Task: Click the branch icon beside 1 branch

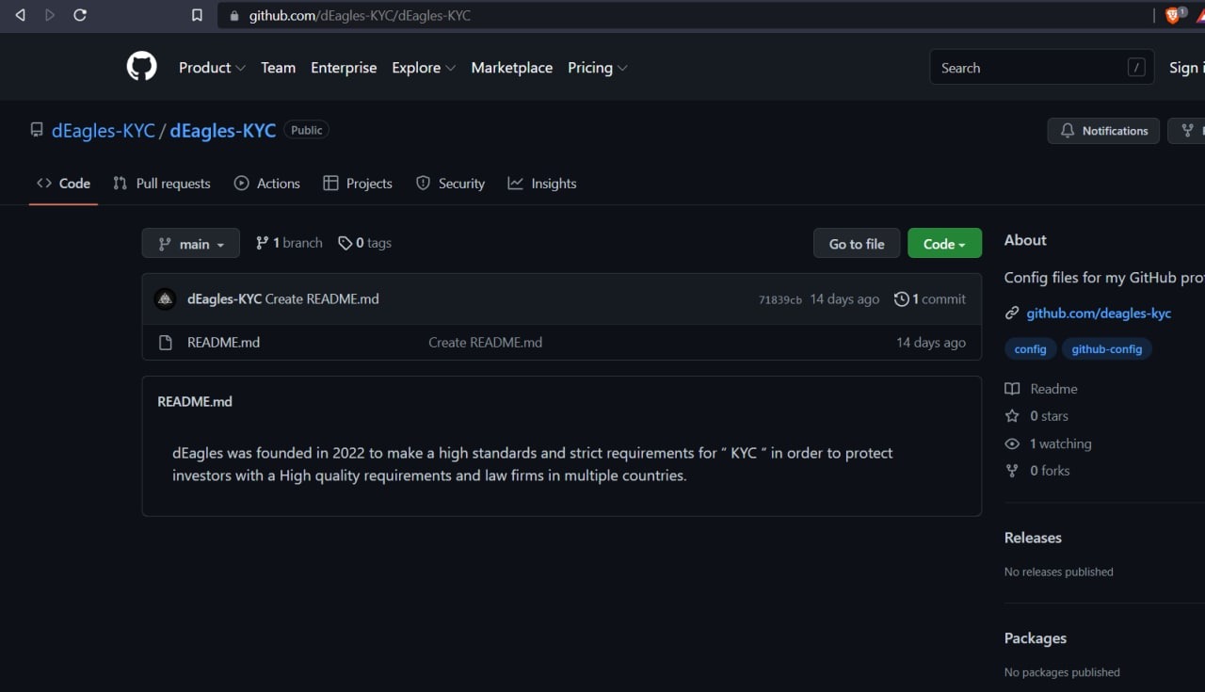Action: 263,243
